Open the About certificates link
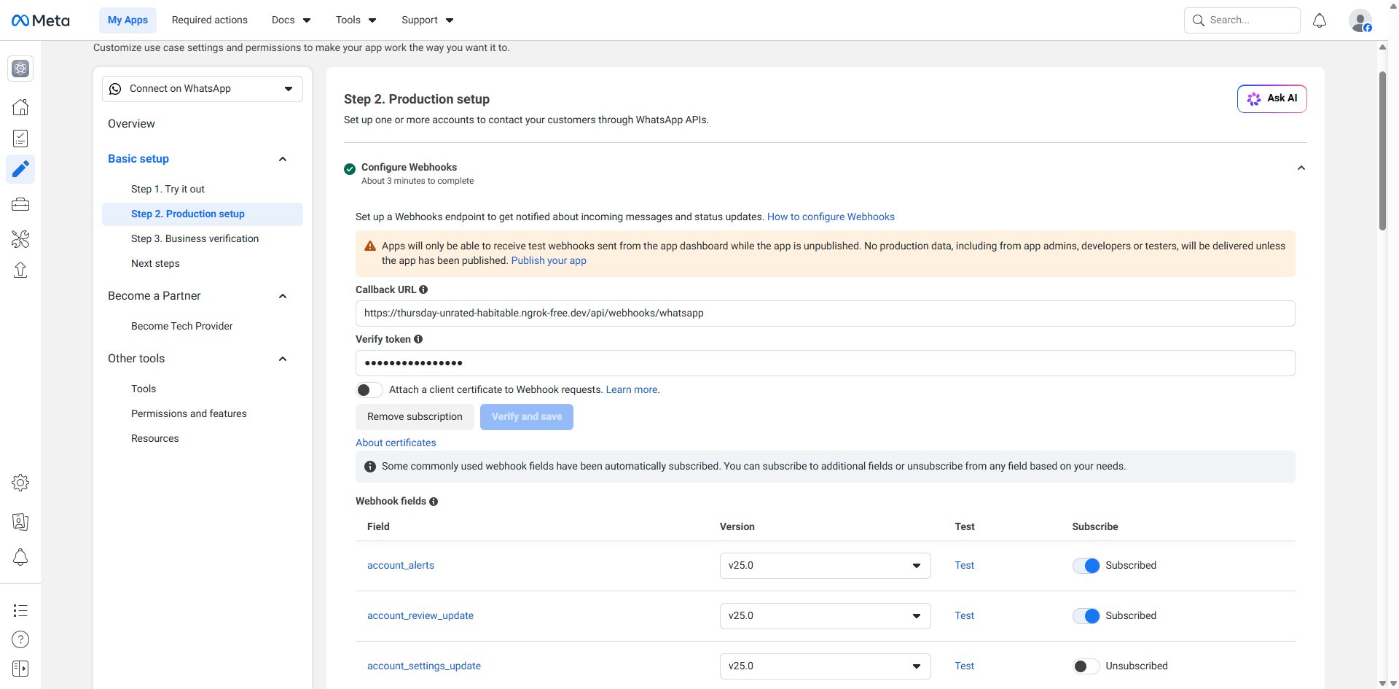Image resolution: width=1399 pixels, height=689 pixels. (396, 443)
